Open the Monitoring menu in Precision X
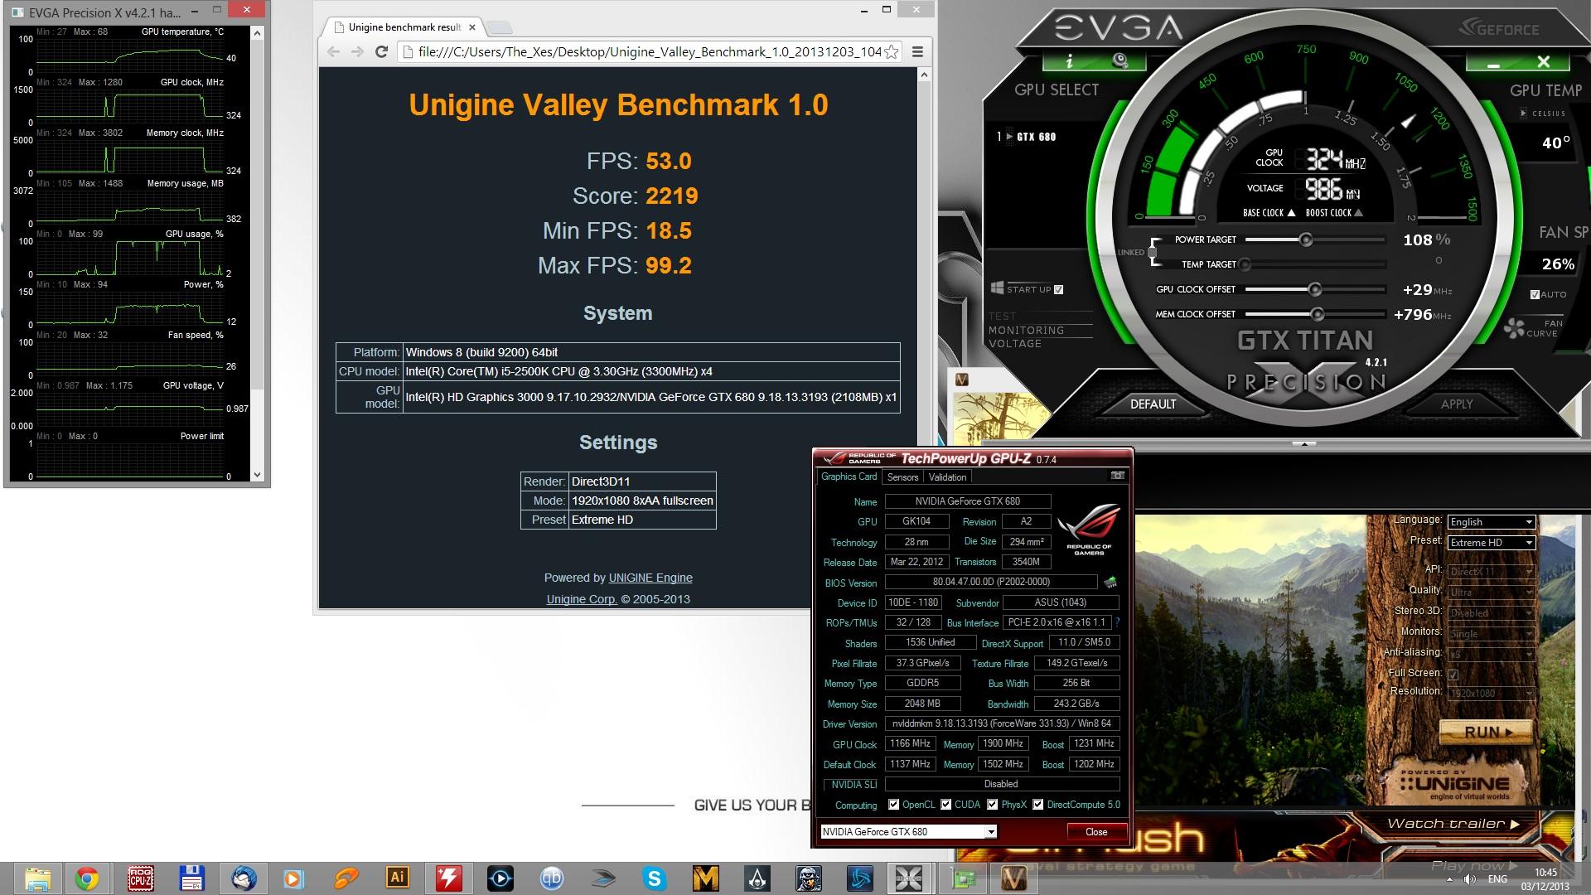 point(1026,330)
